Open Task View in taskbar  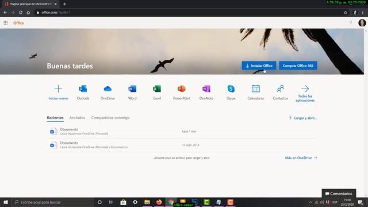pyautogui.click(x=111, y=202)
